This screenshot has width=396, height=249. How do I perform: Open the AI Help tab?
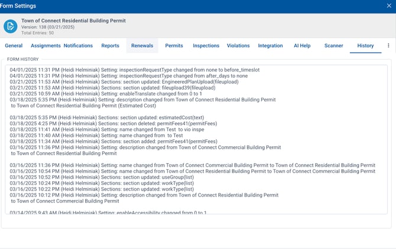click(x=302, y=45)
